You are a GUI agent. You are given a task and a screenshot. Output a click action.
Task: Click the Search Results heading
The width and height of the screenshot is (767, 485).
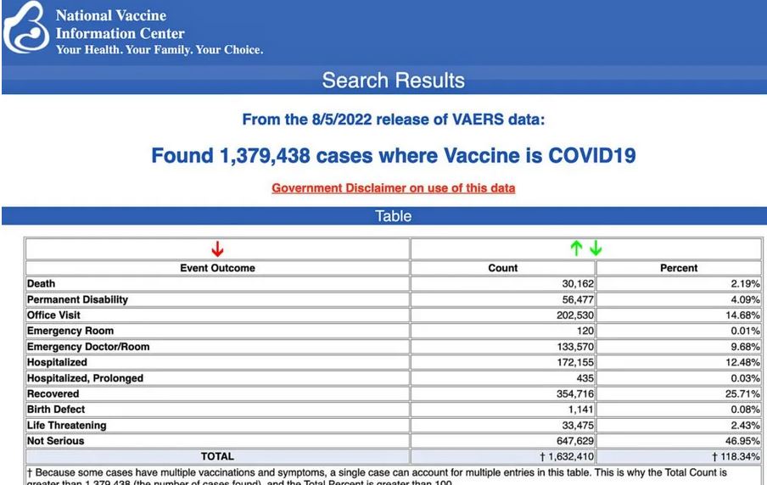[x=393, y=81]
